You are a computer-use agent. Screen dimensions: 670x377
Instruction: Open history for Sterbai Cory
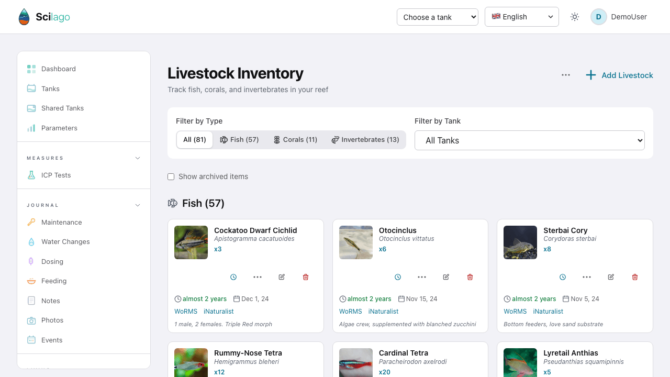click(563, 277)
